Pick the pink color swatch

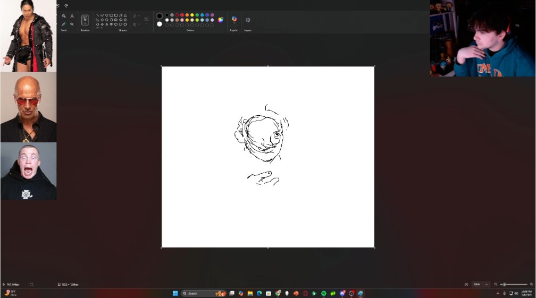[182, 20]
